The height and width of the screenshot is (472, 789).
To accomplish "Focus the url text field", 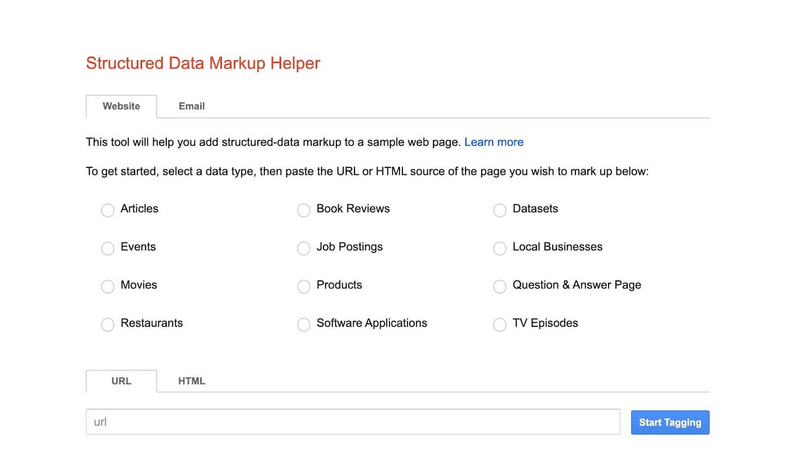I will tap(353, 422).
